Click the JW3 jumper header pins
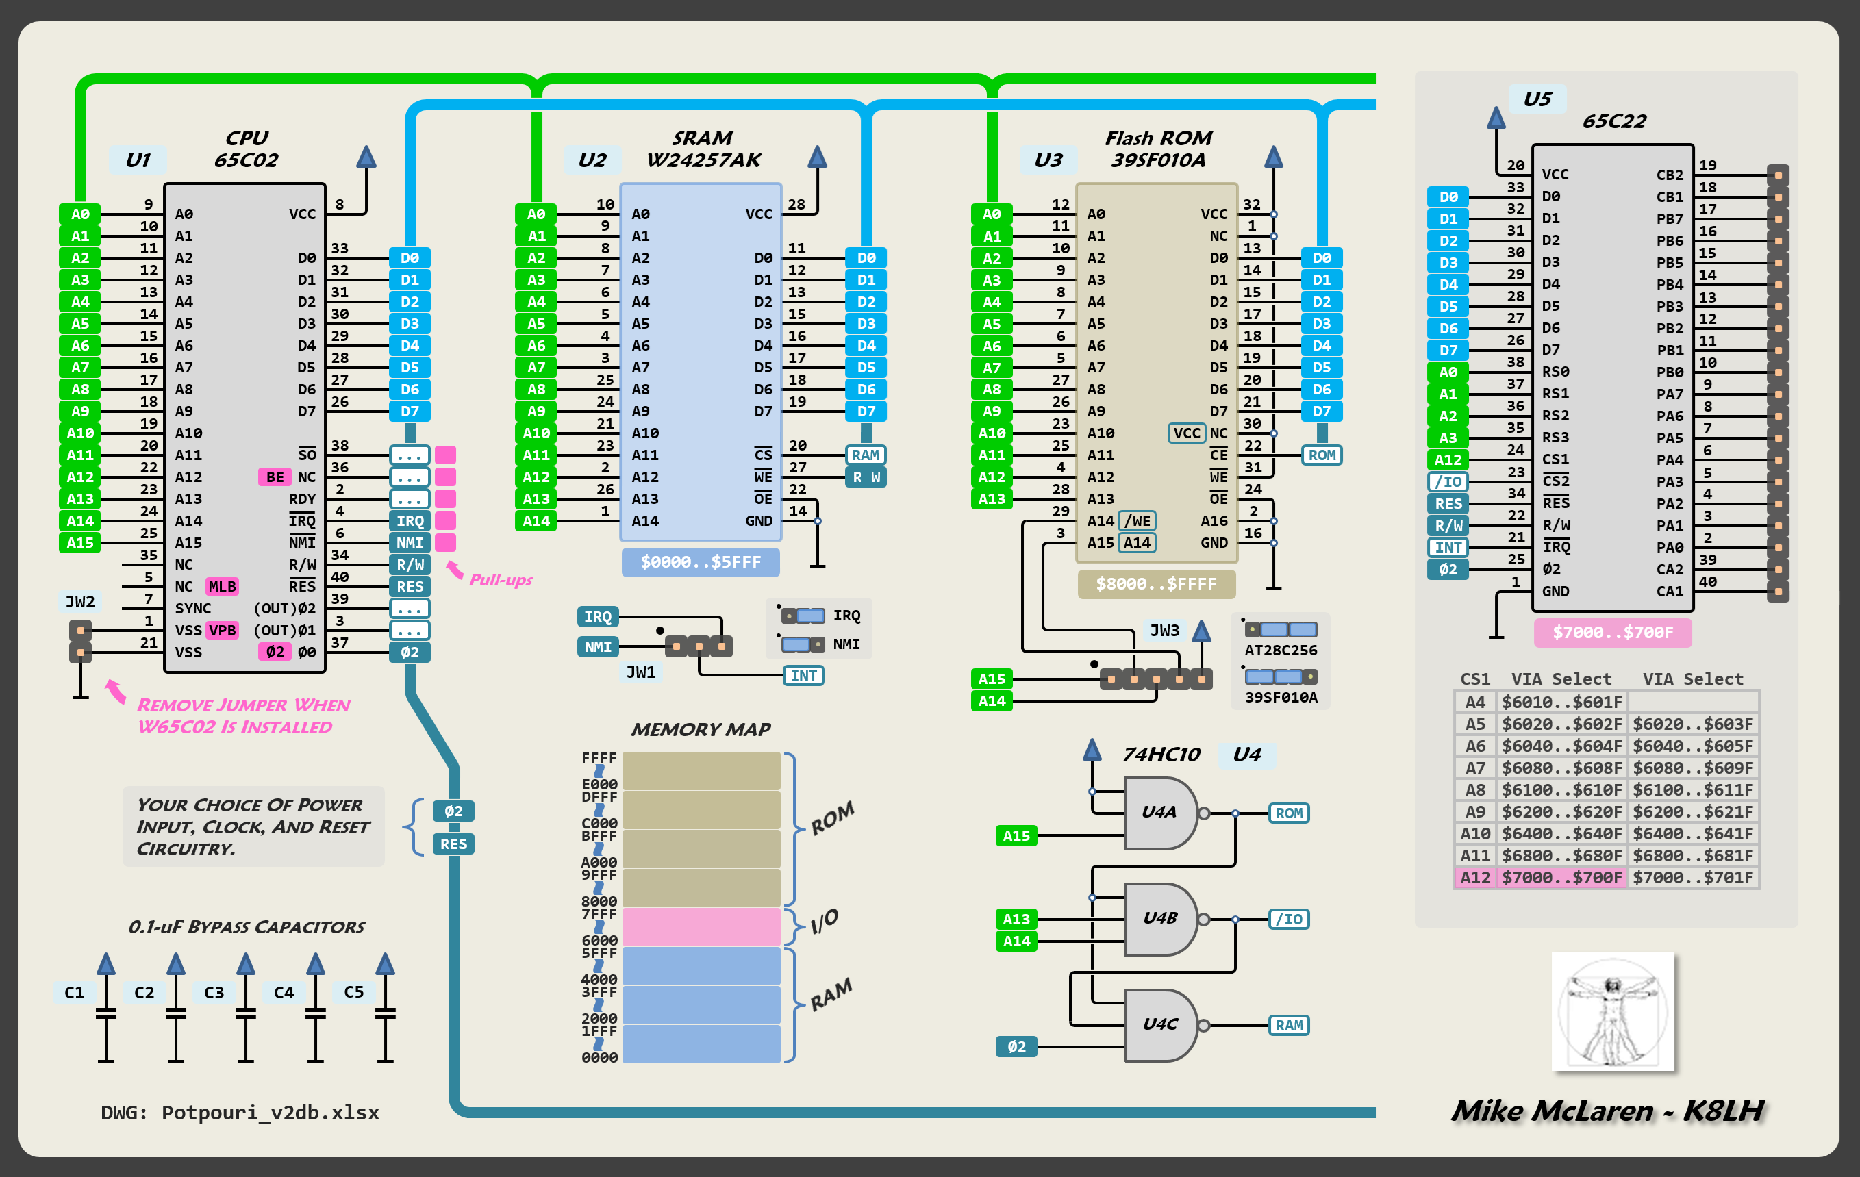The width and height of the screenshot is (1860, 1177). 1155,679
